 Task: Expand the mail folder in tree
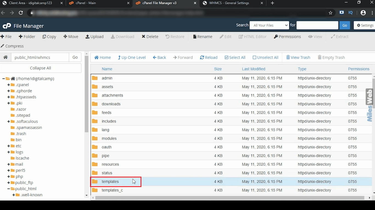click(x=9, y=164)
